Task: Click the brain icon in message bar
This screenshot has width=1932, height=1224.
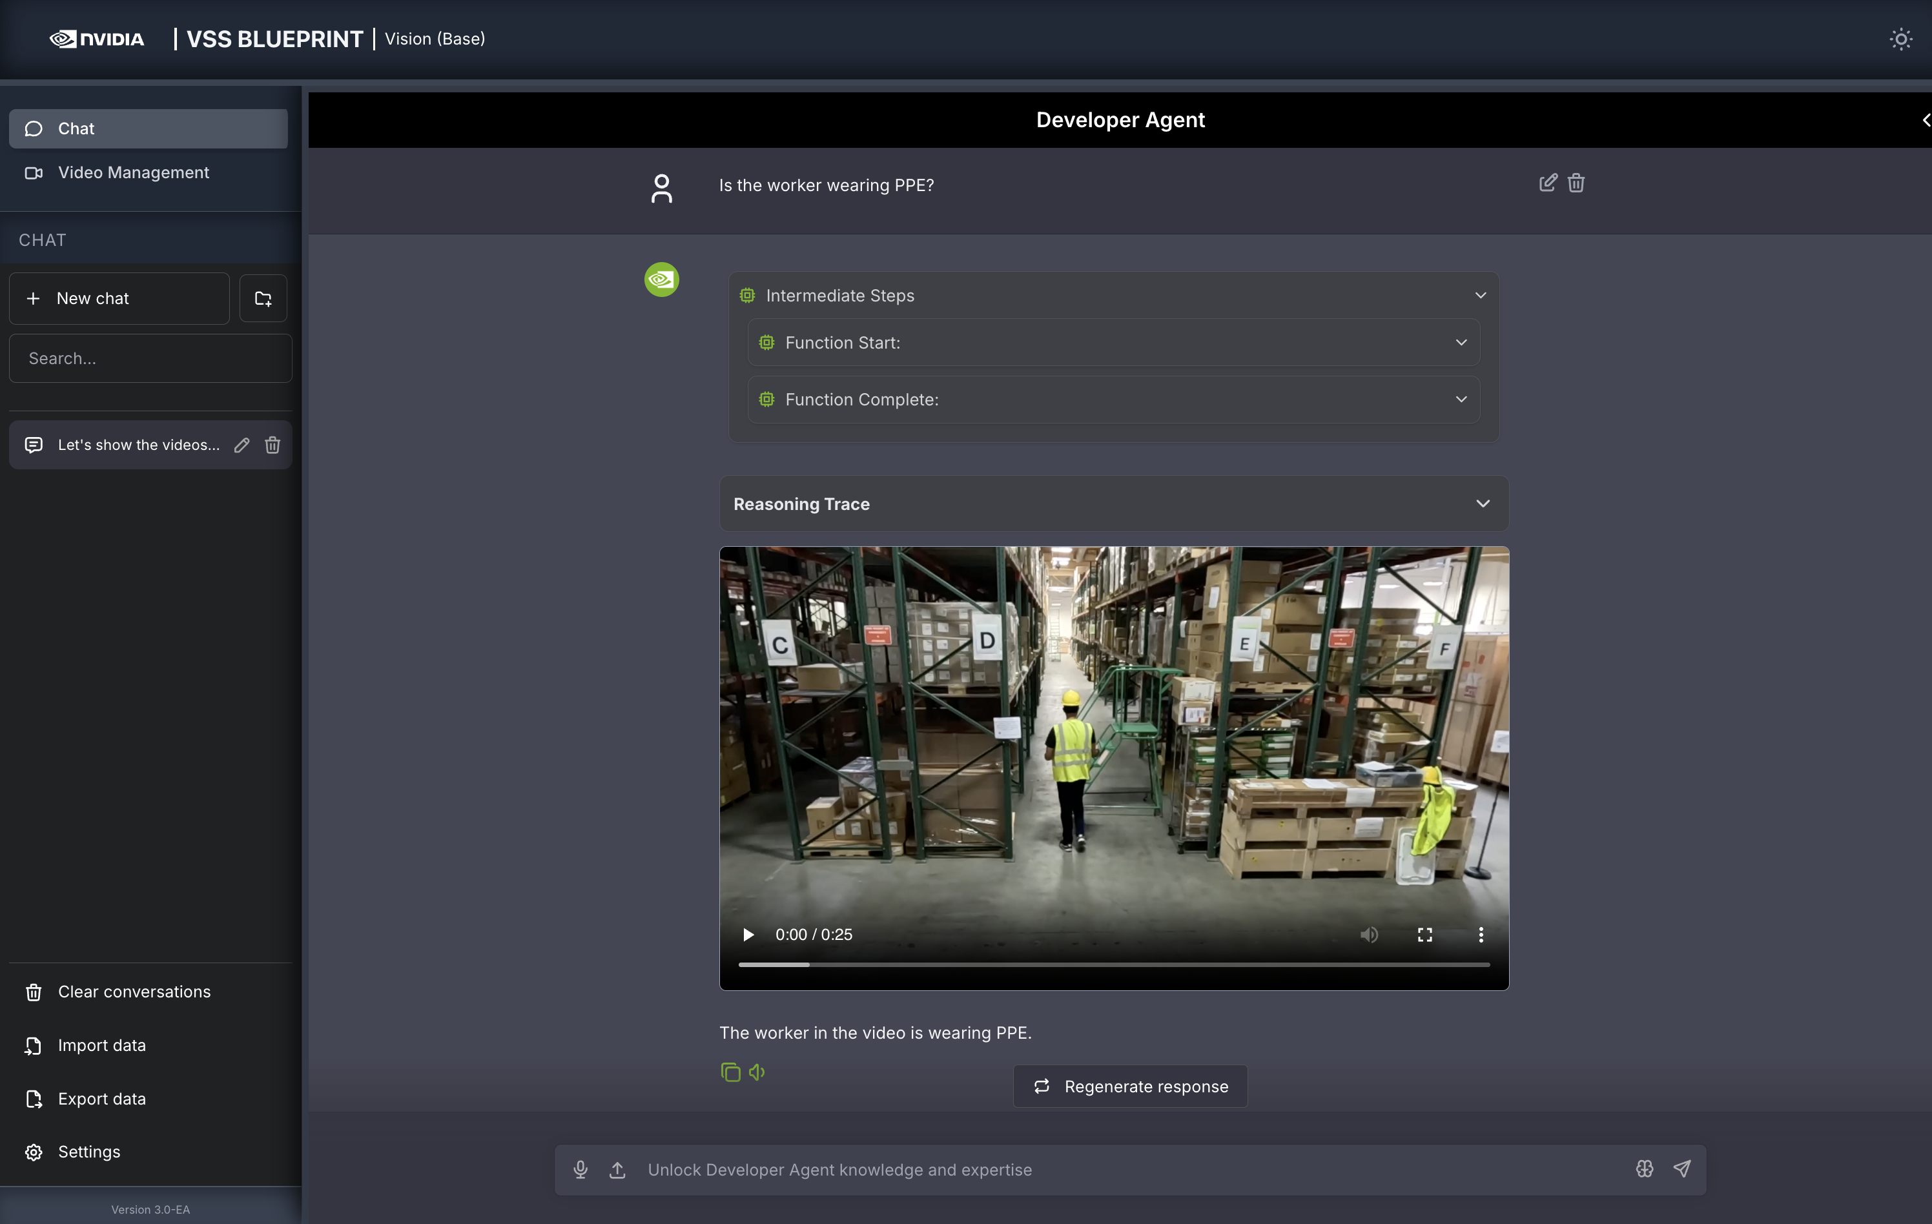Action: coord(1644,1168)
